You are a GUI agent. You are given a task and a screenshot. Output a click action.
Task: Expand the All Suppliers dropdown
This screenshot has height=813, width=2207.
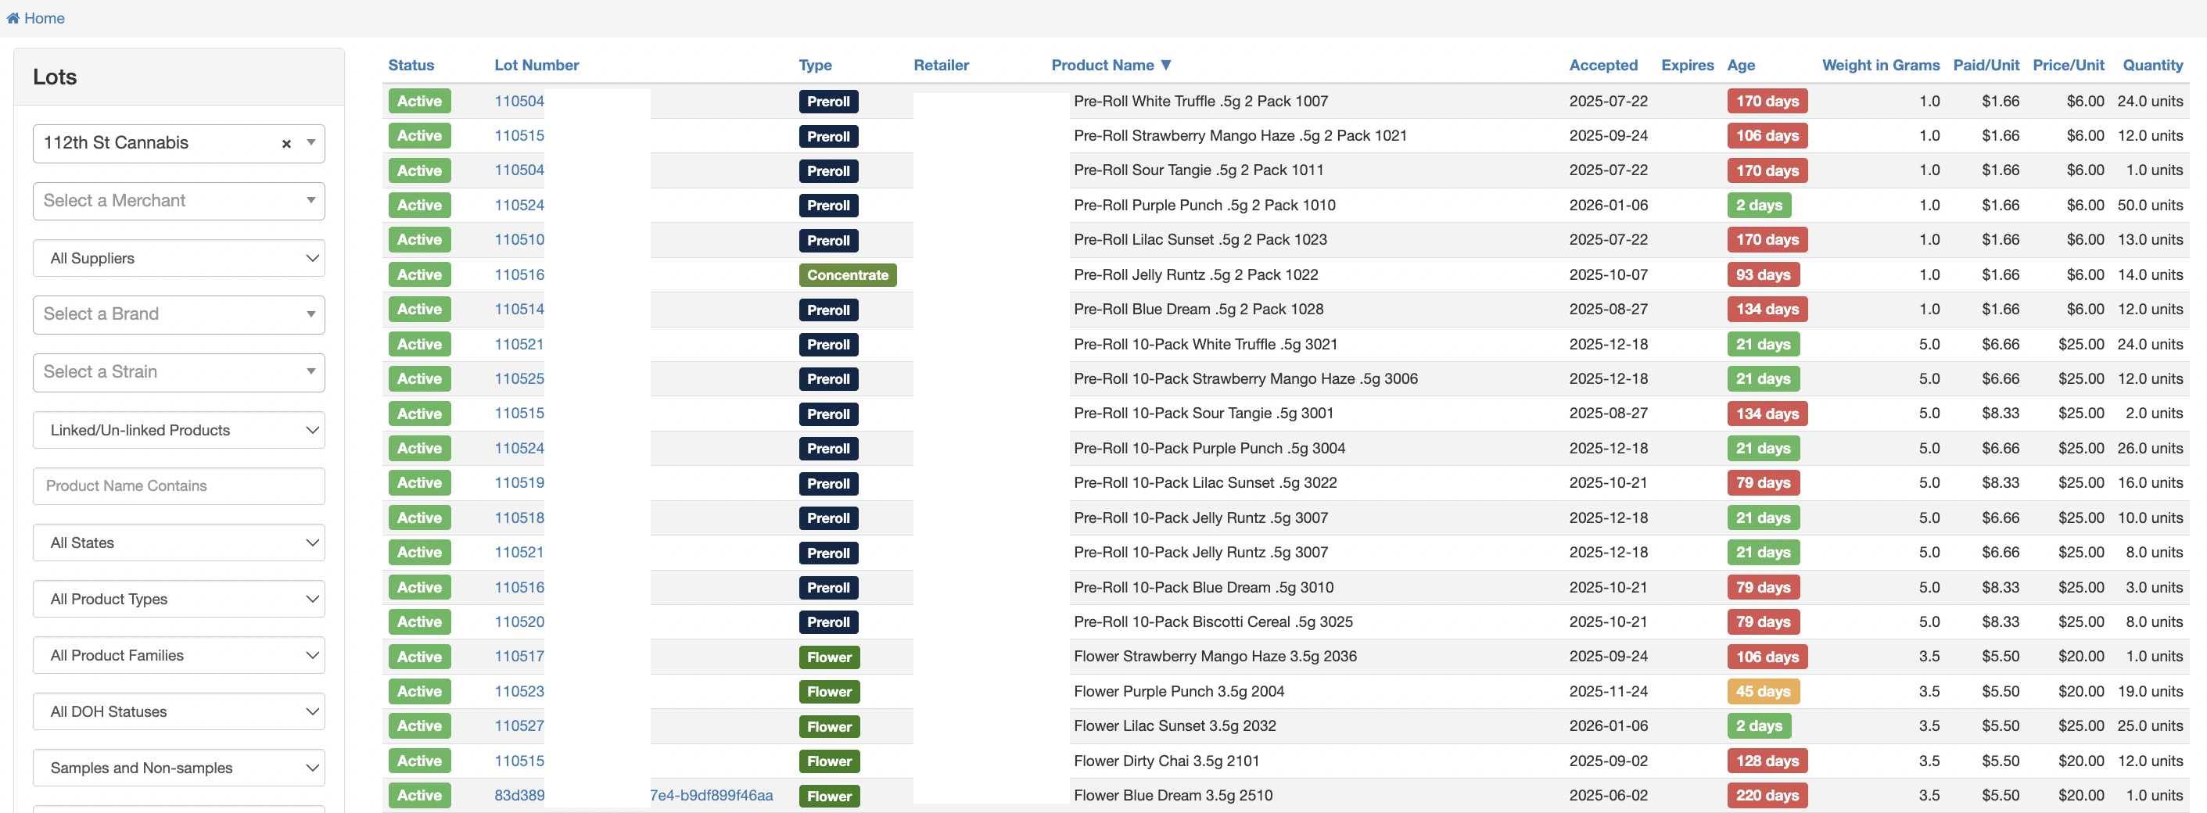point(178,258)
